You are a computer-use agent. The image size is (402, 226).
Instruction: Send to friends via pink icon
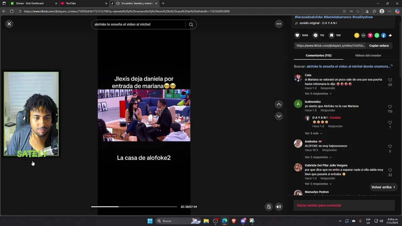pos(370,35)
